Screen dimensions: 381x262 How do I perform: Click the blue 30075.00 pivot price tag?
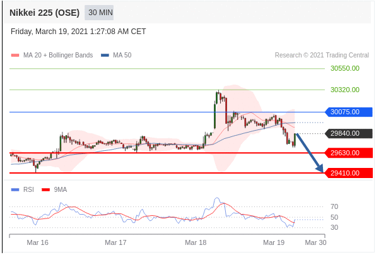tap(349, 112)
